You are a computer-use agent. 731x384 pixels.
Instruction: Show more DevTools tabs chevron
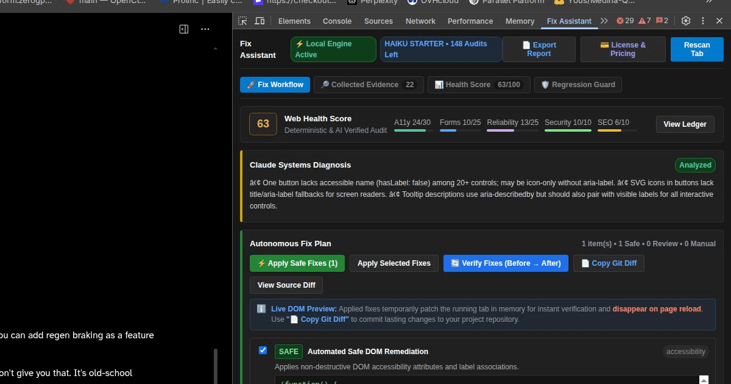tap(604, 21)
